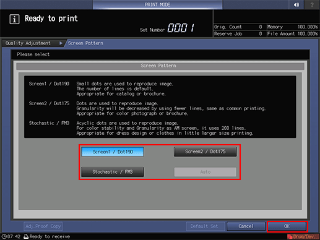Select Stochastic / FM3 pattern
320x240 pixels.
[x=113, y=172]
